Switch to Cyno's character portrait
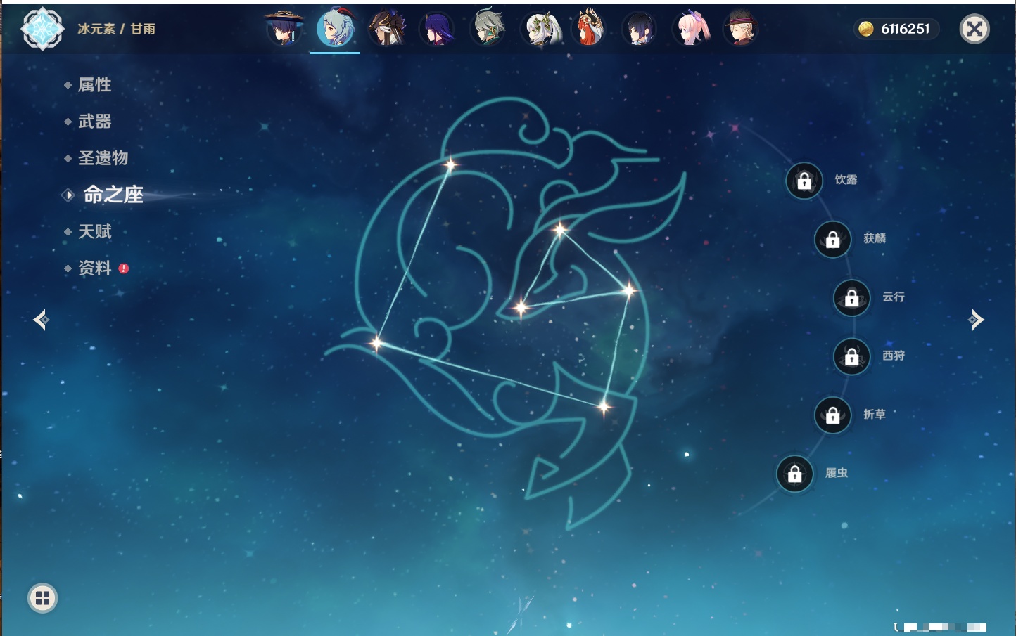Viewport: 1016px width, 636px height. [x=386, y=29]
